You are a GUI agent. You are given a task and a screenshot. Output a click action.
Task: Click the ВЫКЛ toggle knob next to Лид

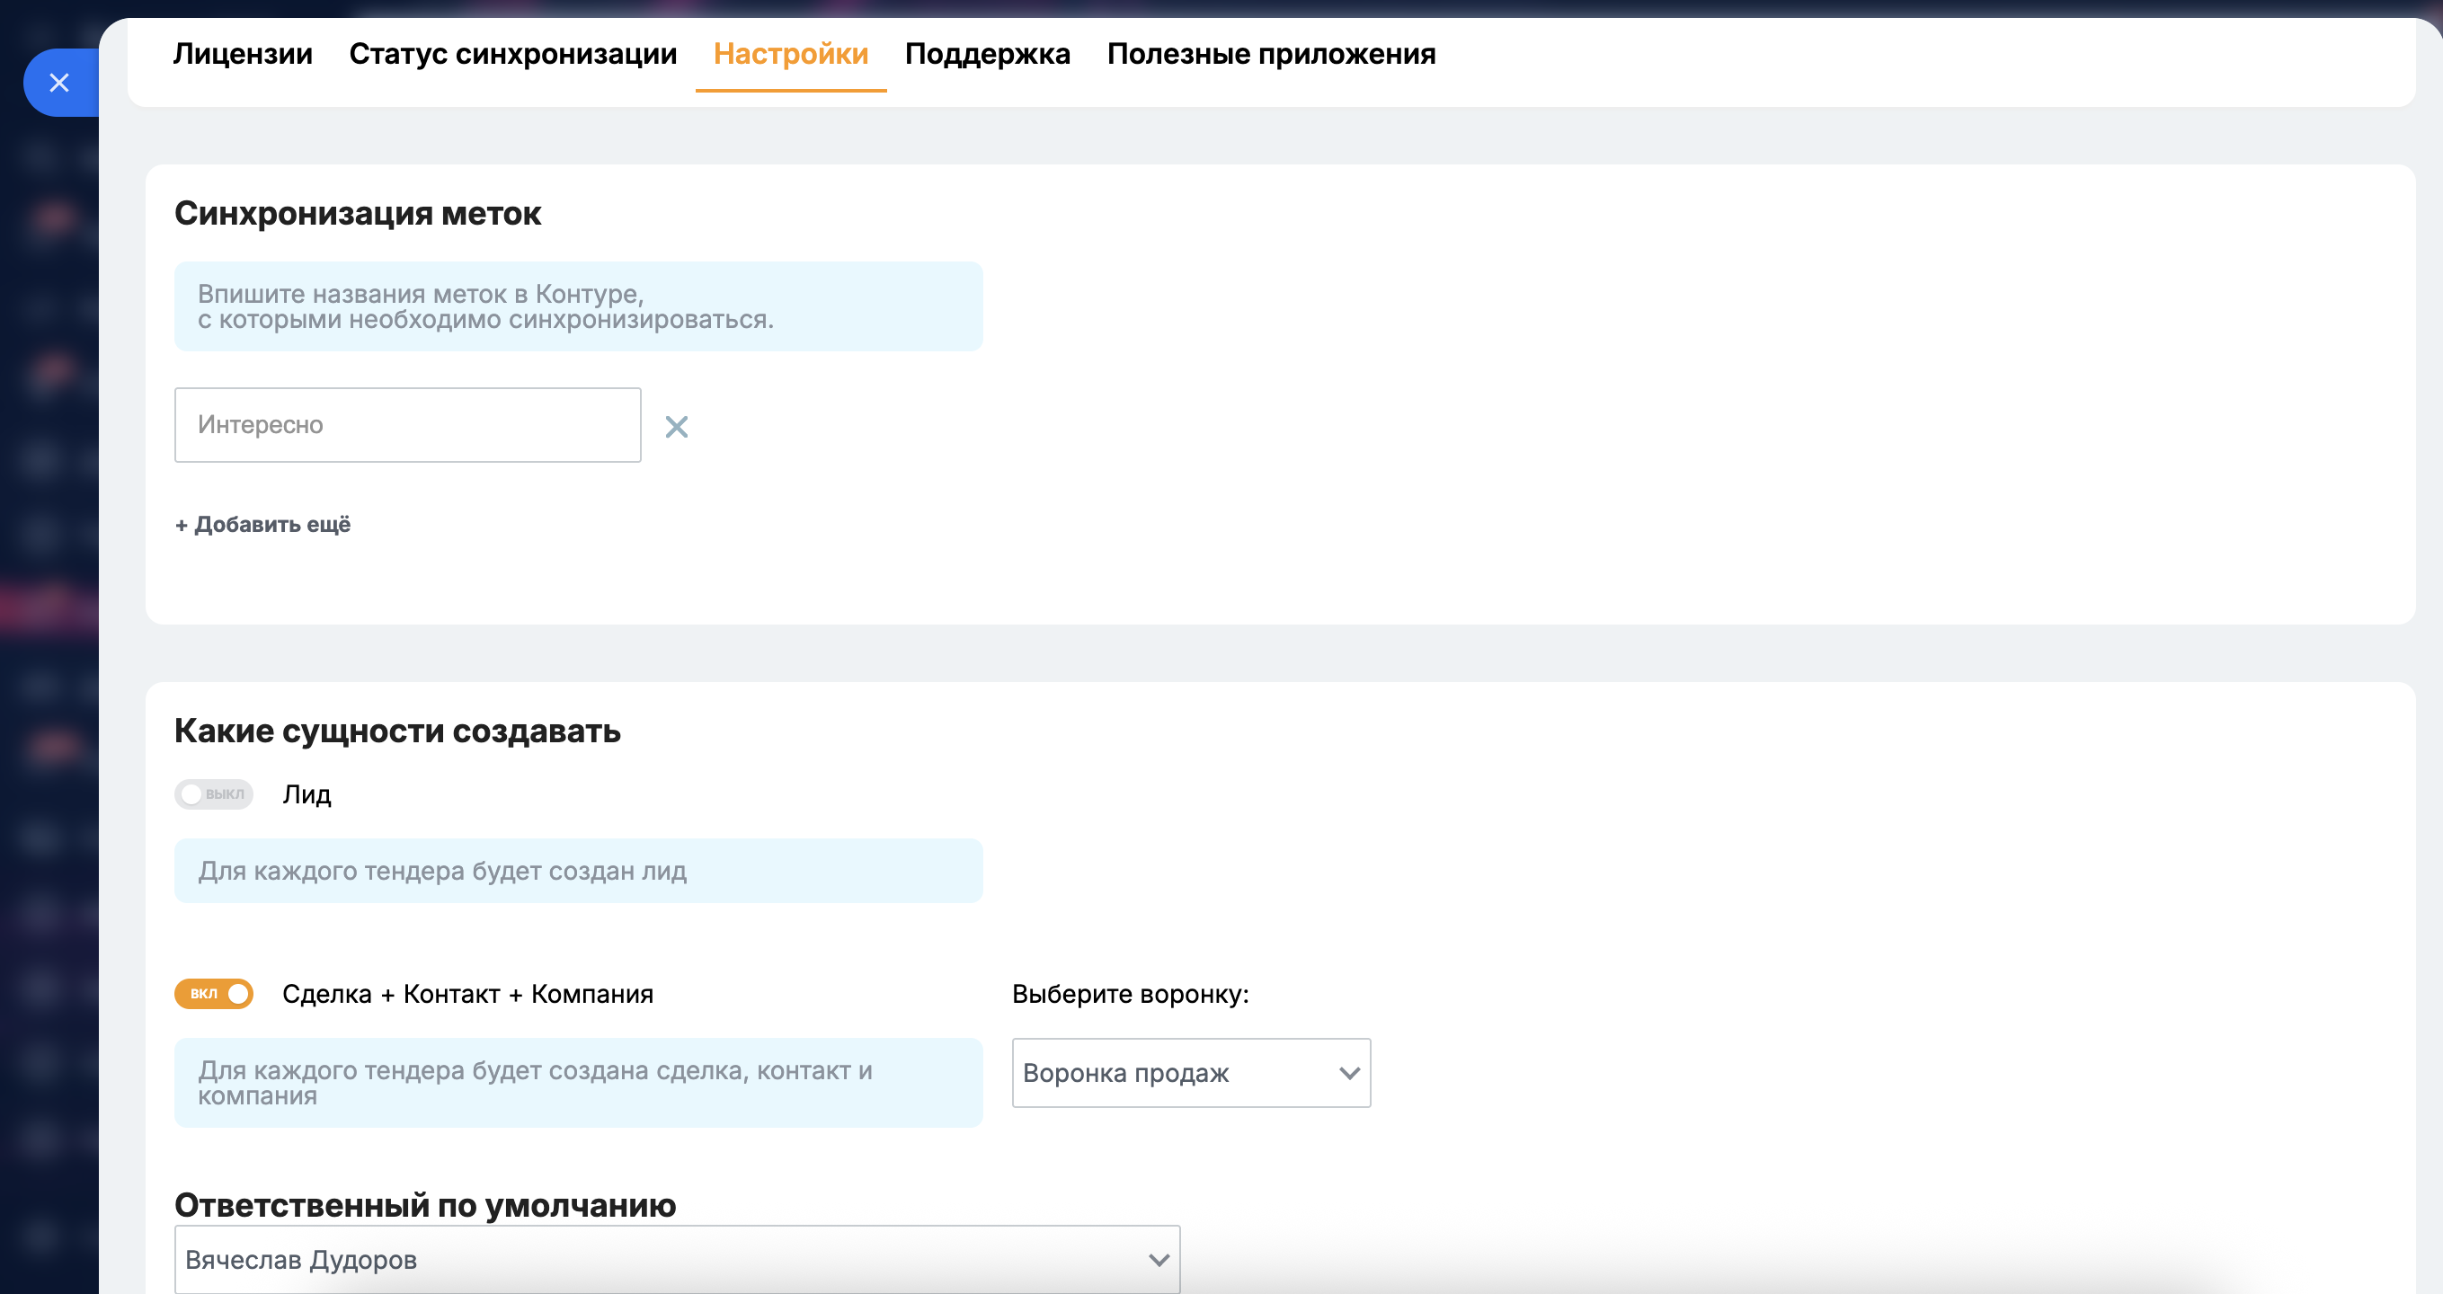(194, 794)
